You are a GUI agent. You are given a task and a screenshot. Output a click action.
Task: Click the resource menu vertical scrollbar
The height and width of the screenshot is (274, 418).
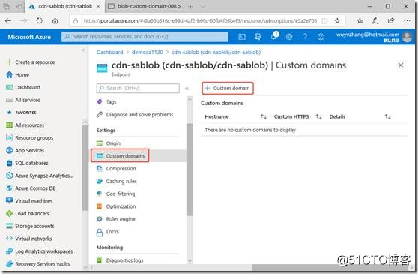click(190, 170)
